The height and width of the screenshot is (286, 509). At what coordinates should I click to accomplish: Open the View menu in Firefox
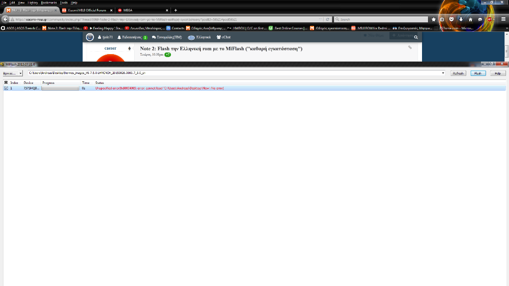pyautogui.click(x=21, y=2)
